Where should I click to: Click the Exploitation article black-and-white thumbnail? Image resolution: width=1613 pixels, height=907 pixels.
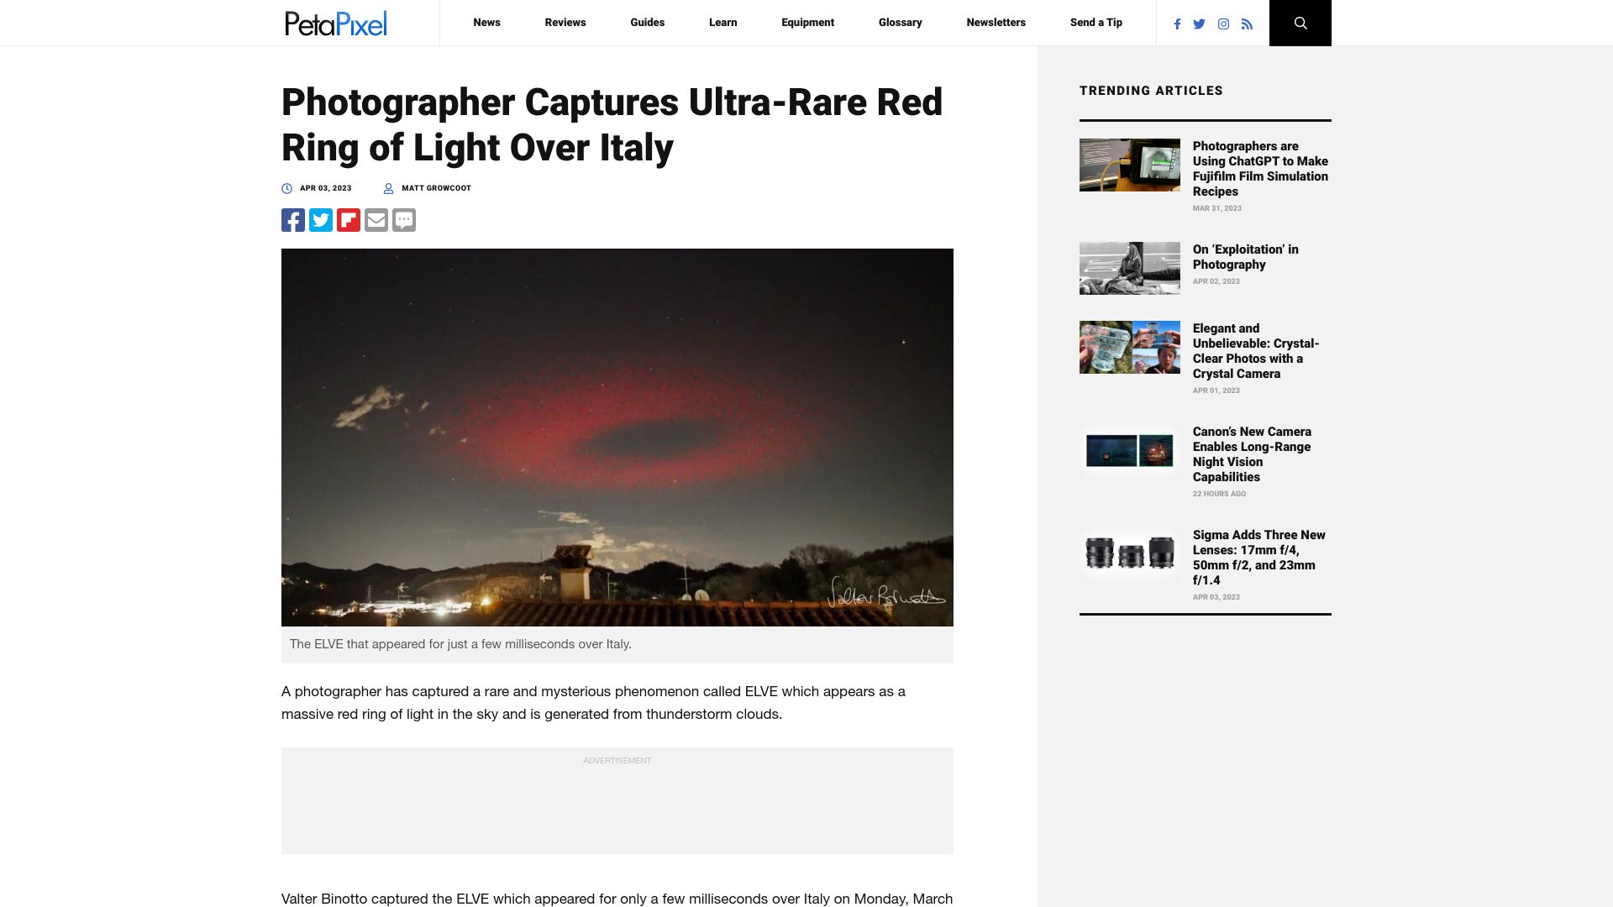pos(1130,268)
